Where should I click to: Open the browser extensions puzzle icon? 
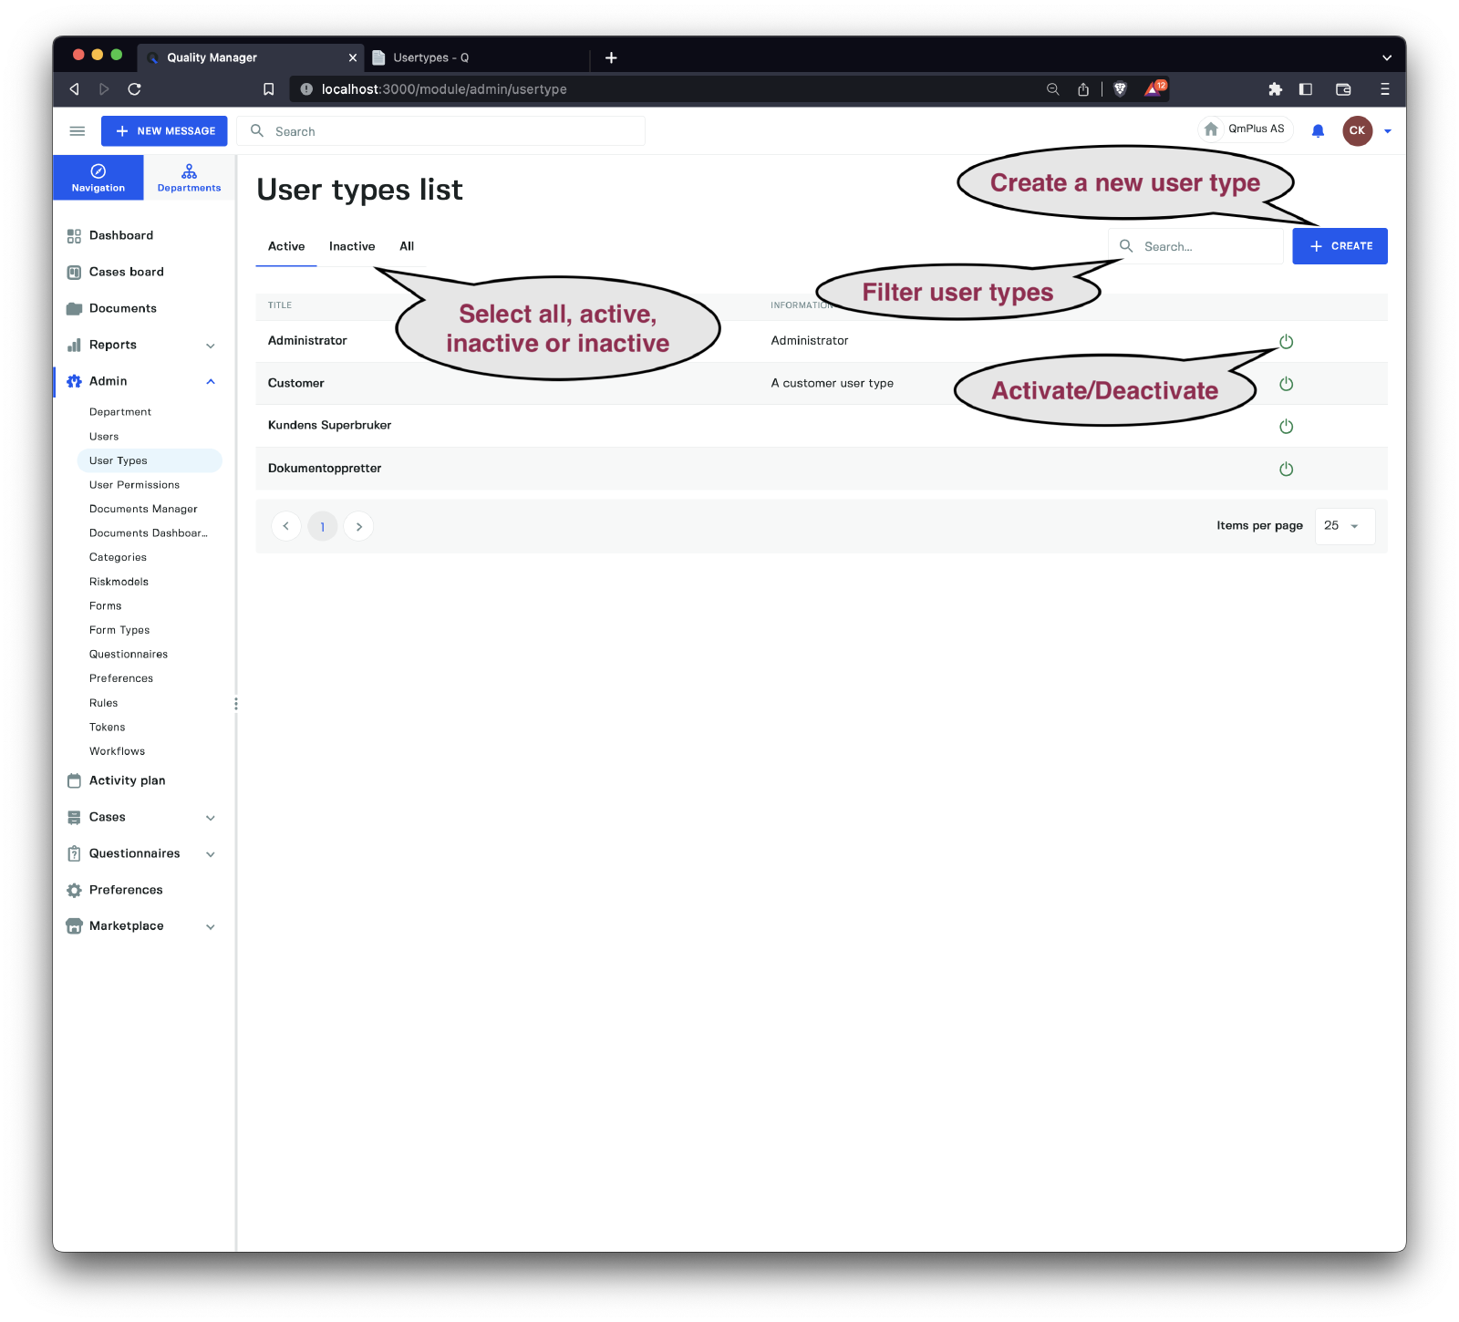[1275, 89]
